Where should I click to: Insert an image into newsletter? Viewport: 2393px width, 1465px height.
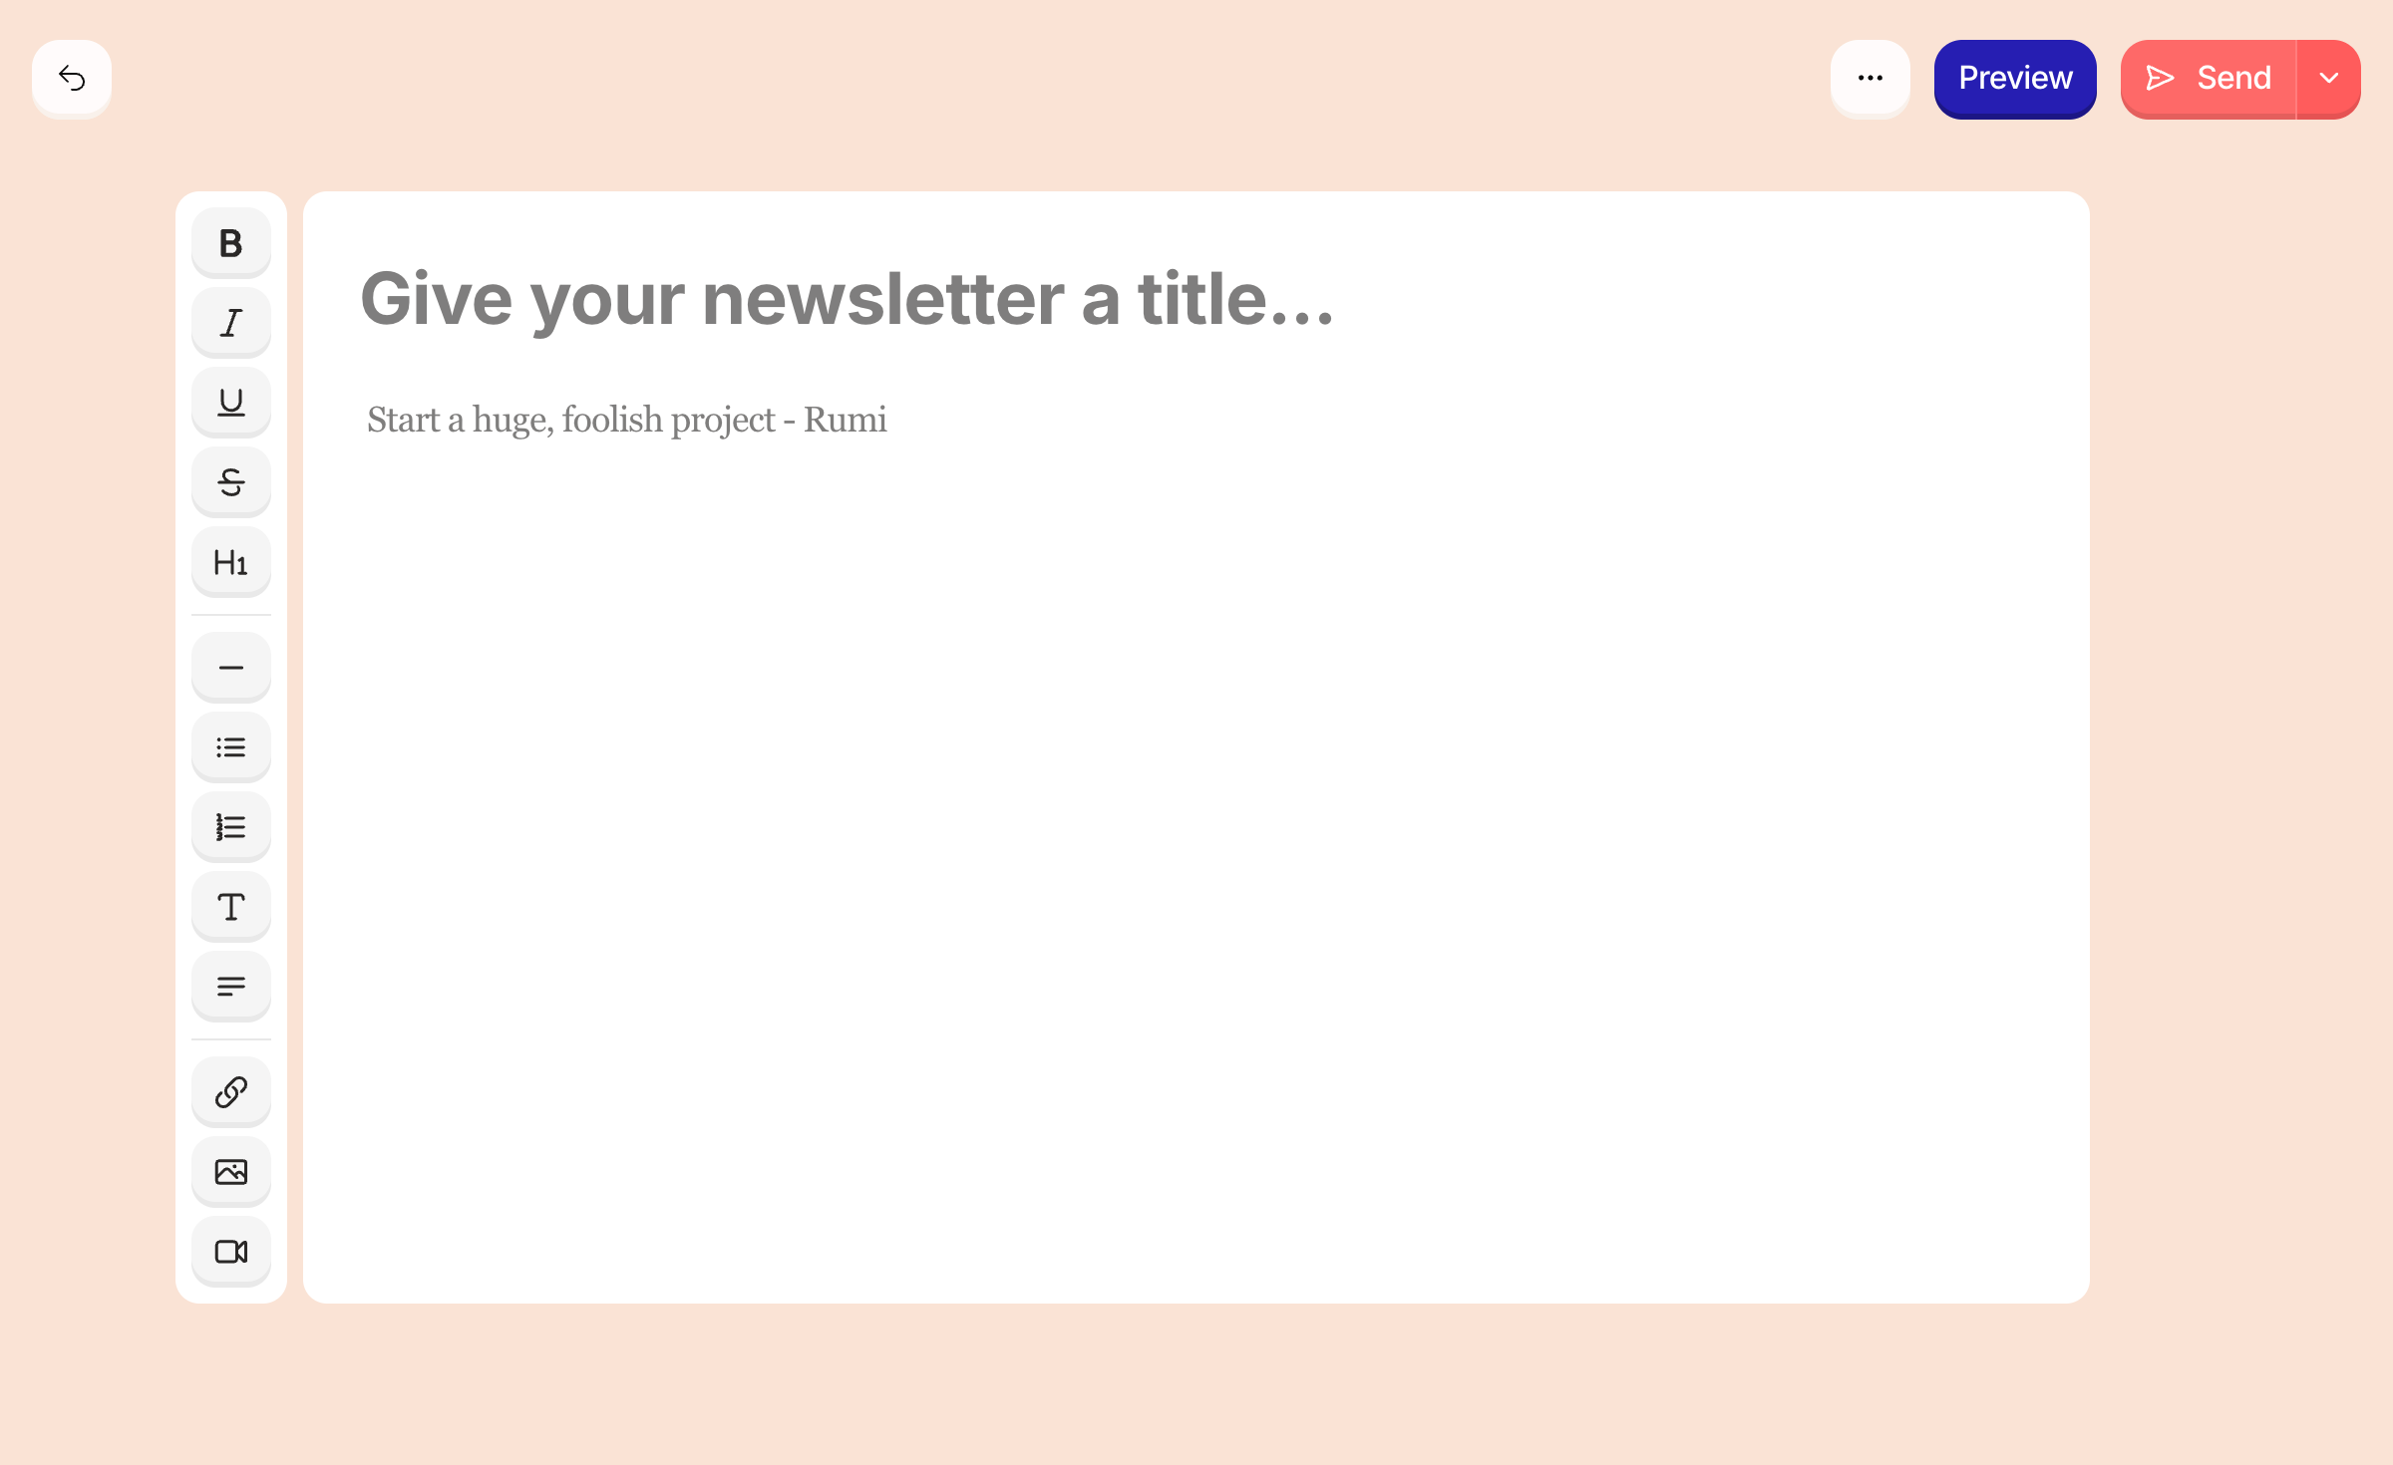tap(230, 1172)
